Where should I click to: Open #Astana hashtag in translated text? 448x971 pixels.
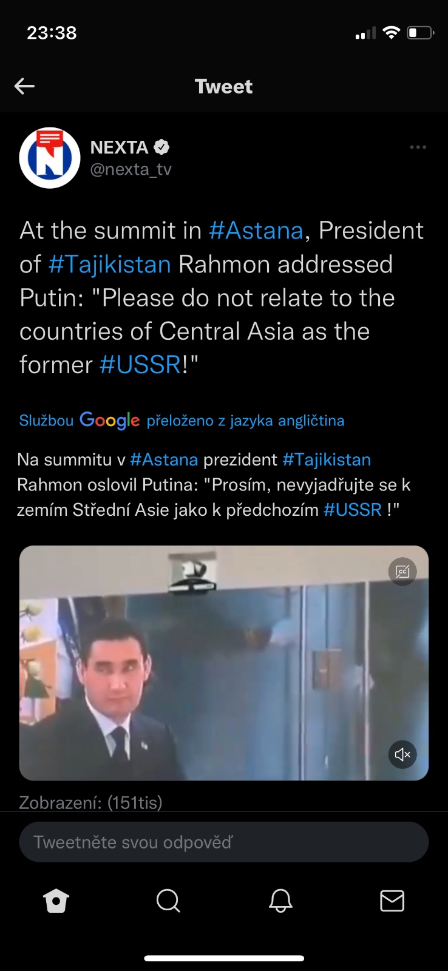[x=164, y=459]
